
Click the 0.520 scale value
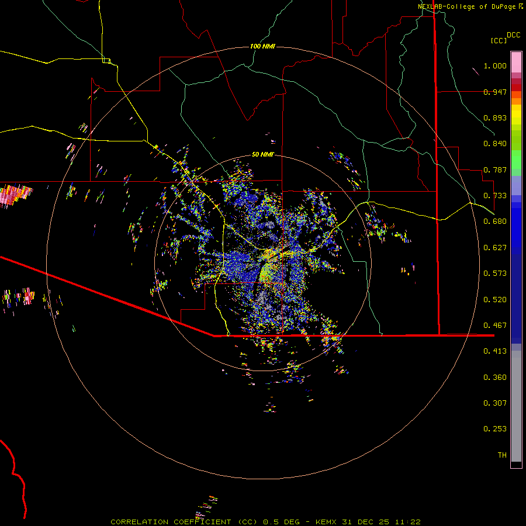coord(495,300)
